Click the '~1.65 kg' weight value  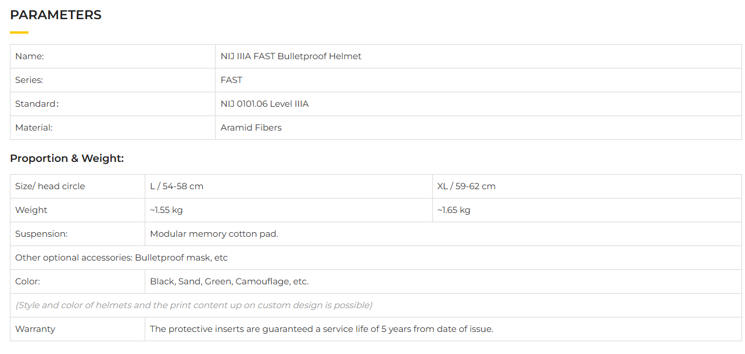(x=454, y=210)
